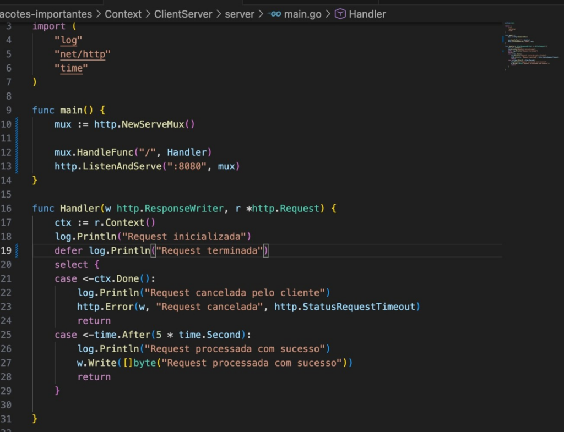Viewport: 564px width, 432px height.
Task: Open the ClientServer breadcrumb segment
Action: 183,14
